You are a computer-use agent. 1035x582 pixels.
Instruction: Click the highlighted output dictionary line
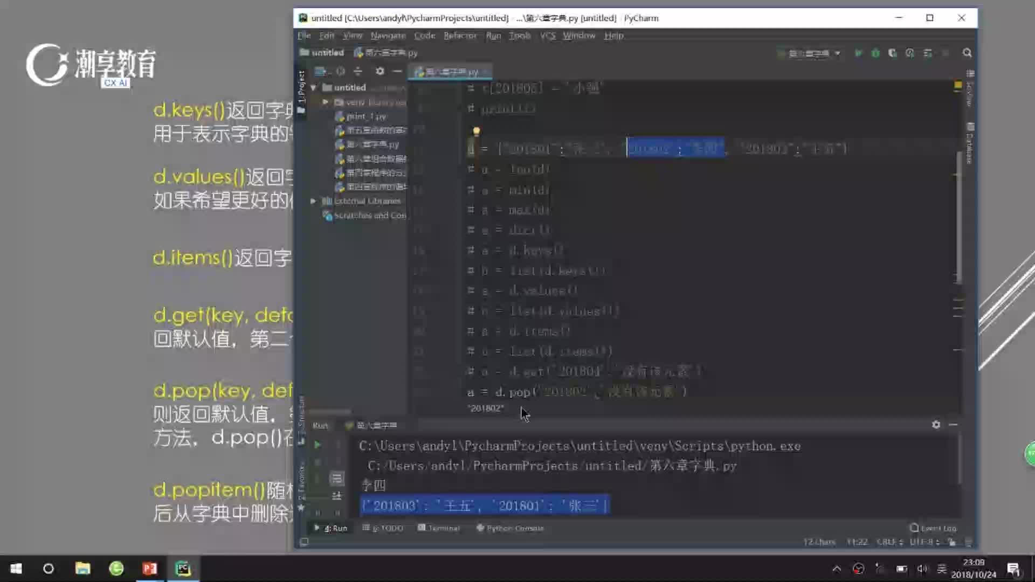(485, 505)
